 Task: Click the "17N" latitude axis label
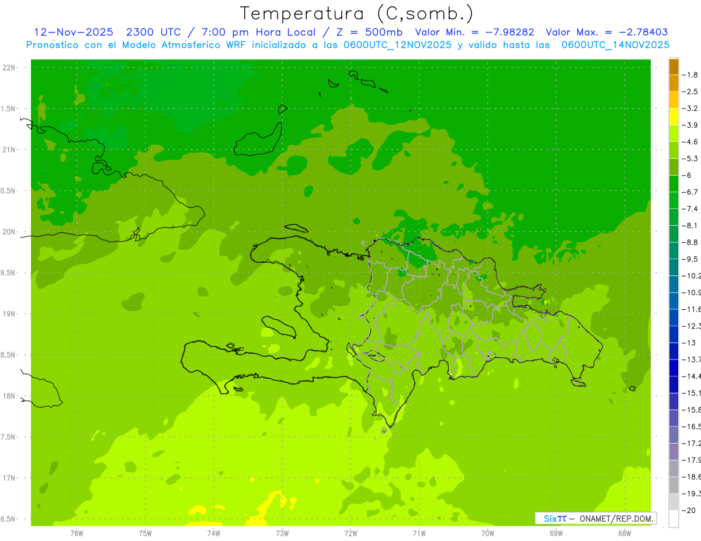(9, 479)
